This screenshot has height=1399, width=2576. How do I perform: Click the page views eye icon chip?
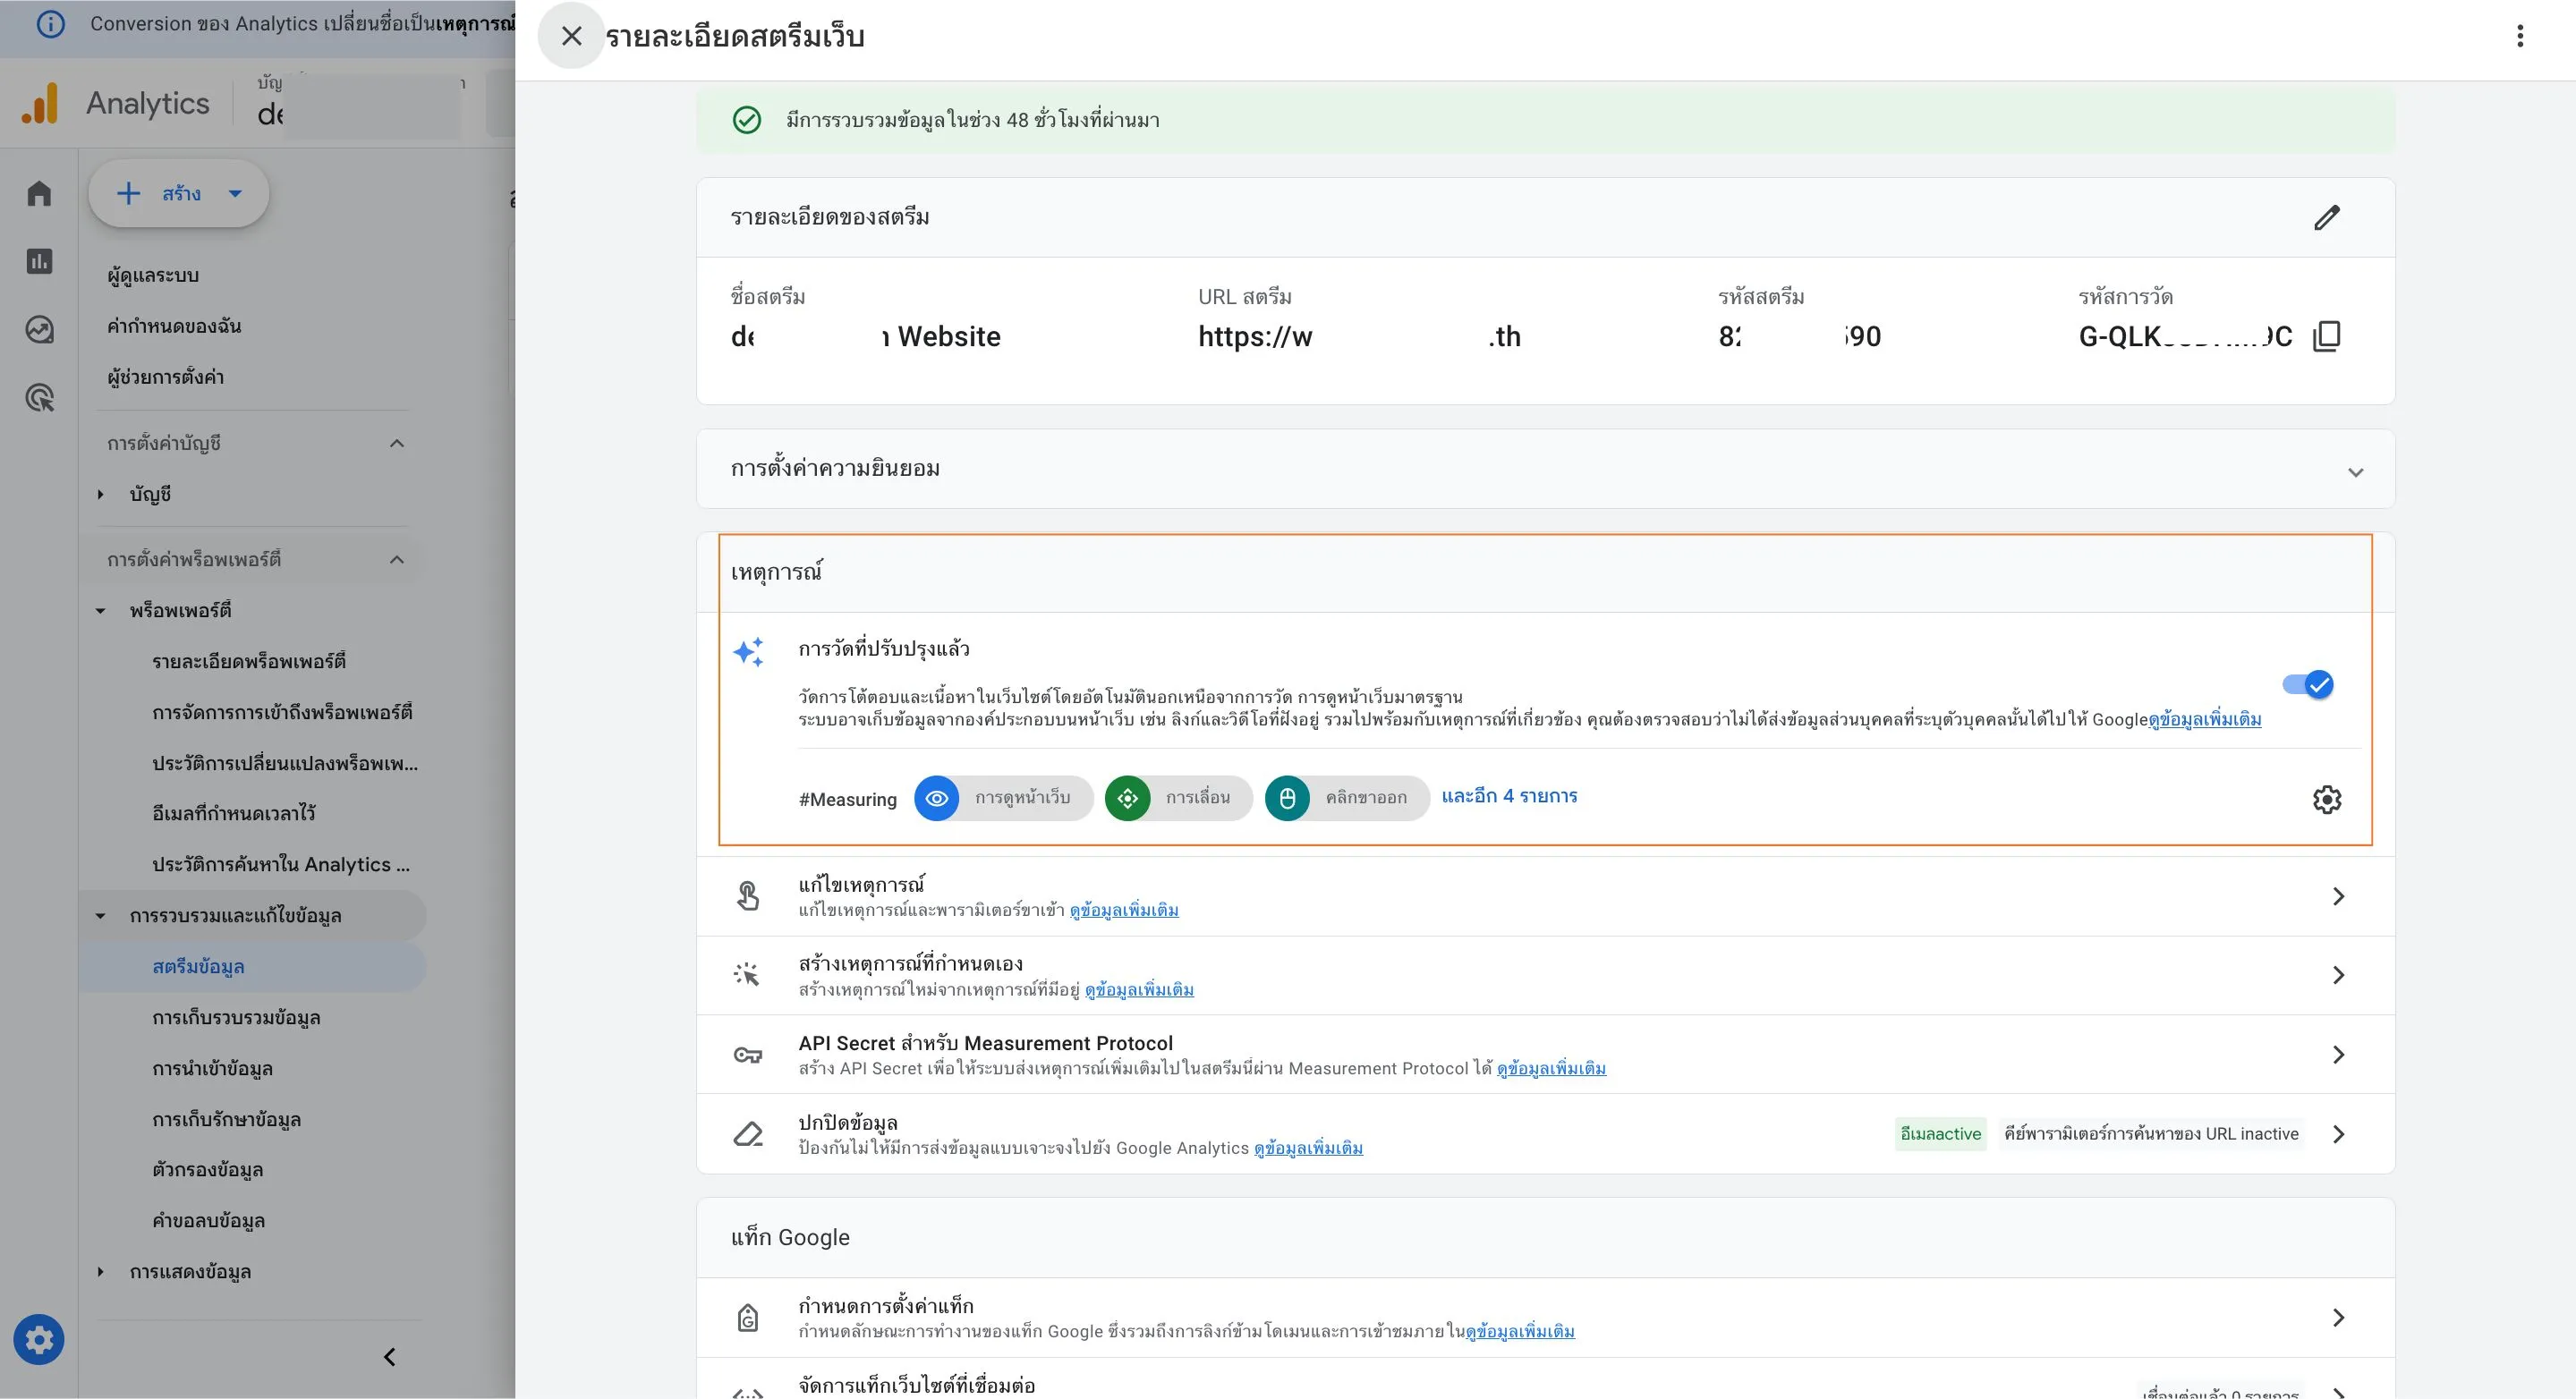coord(936,798)
